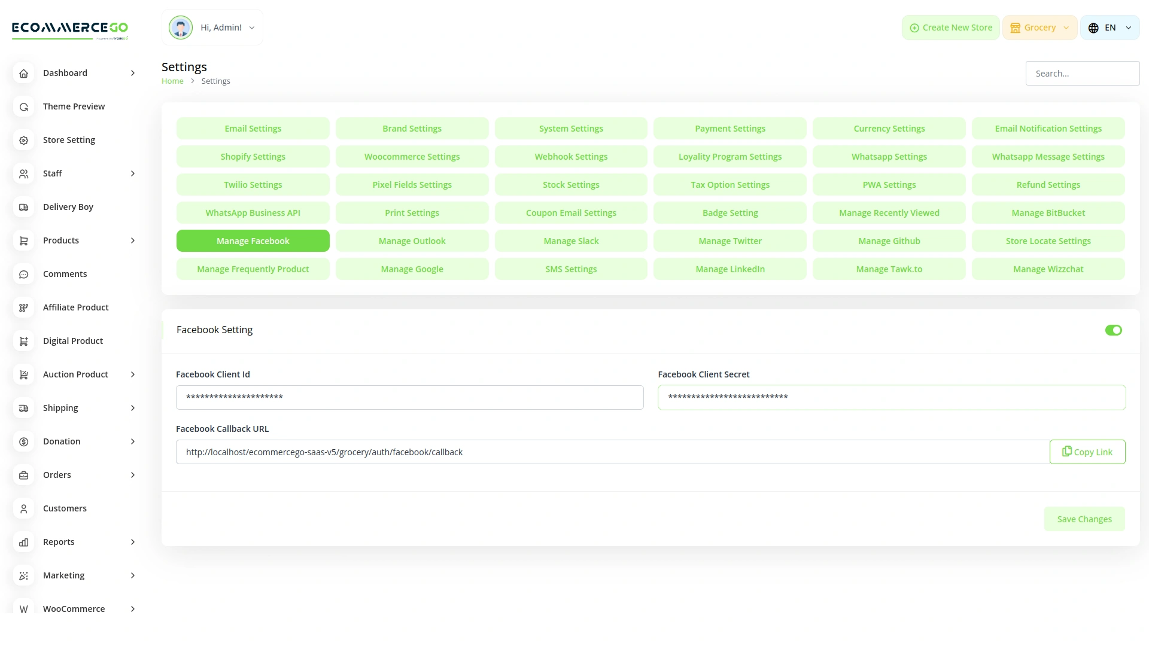Image resolution: width=1149 pixels, height=646 pixels.
Task: Navigate to Home via breadcrumb link
Action: [172, 81]
